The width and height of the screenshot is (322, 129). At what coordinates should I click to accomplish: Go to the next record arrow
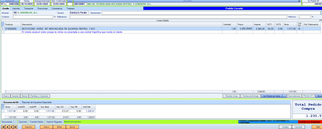[x=12, y=127]
